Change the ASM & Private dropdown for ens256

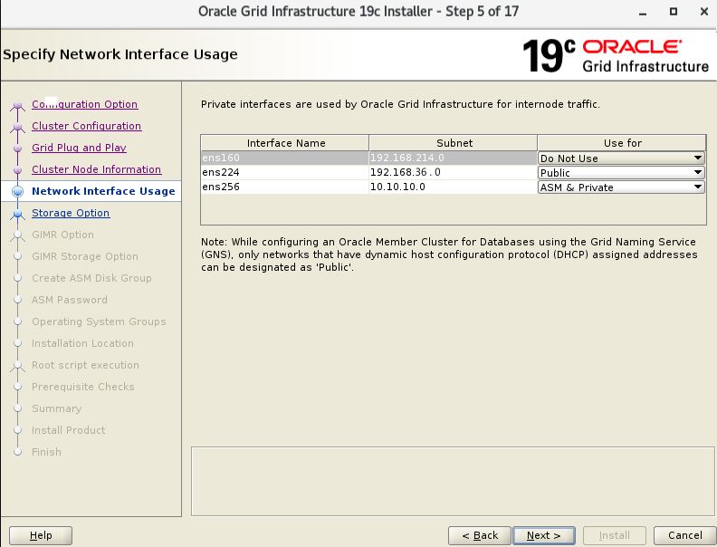[x=621, y=187]
